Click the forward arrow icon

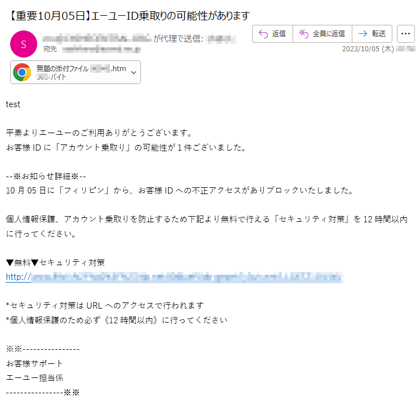[362, 33]
